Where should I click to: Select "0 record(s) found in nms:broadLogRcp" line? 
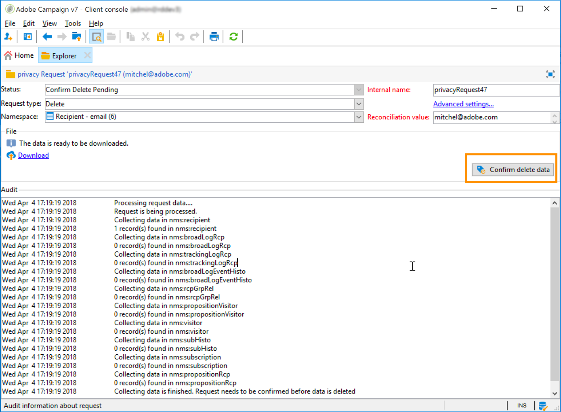click(172, 246)
